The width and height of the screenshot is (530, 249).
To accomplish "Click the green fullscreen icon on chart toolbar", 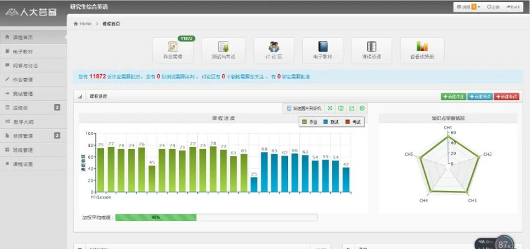I will coord(331,108).
